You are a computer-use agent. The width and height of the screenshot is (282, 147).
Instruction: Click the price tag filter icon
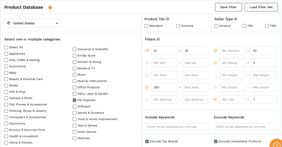[x=147, y=51]
